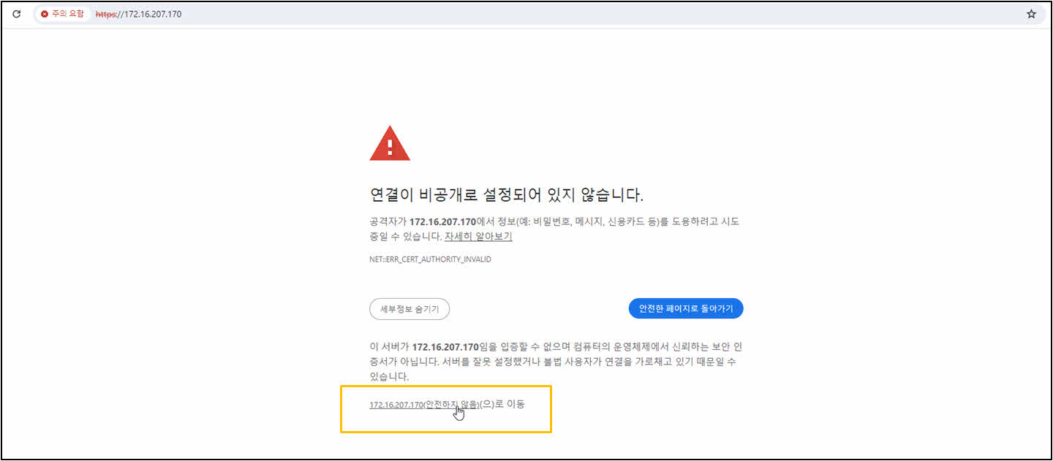The width and height of the screenshot is (1053, 461).
Task: Click '(안전하지 않음)' in the proceed link
Action: (x=452, y=405)
